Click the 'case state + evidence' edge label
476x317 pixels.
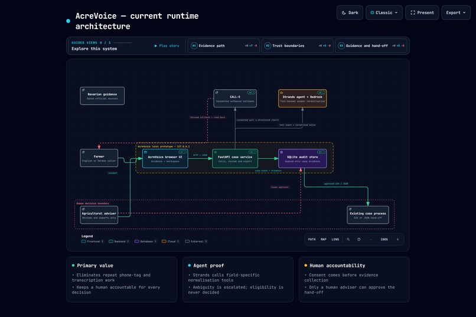[268, 171]
